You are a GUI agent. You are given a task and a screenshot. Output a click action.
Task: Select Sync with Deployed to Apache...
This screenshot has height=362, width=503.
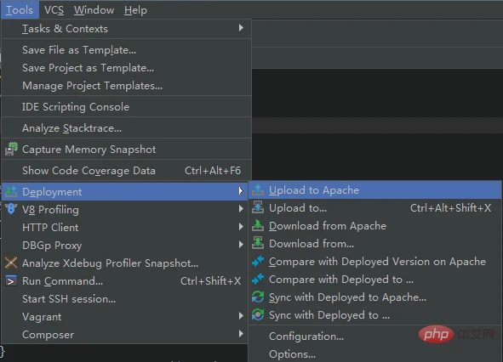[375, 297]
